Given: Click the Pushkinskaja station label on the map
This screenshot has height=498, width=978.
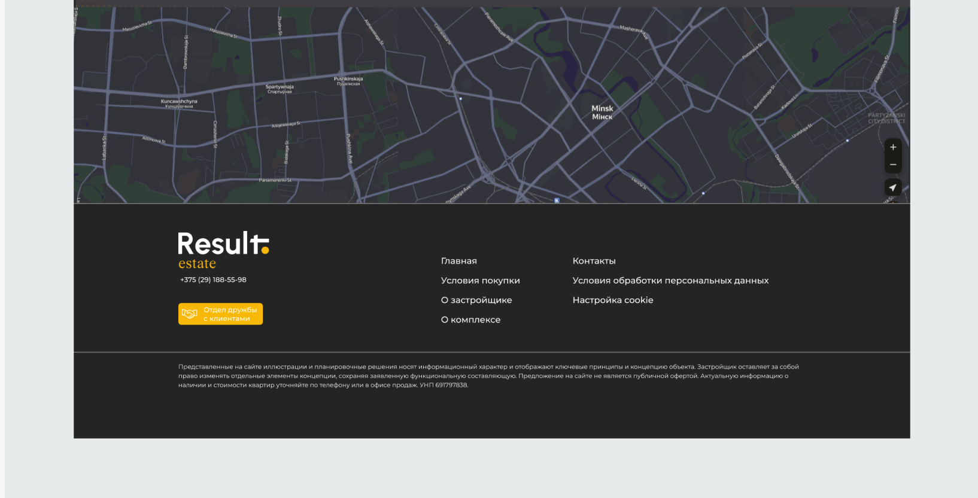Looking at the screenshot, I should coord(348,81).
